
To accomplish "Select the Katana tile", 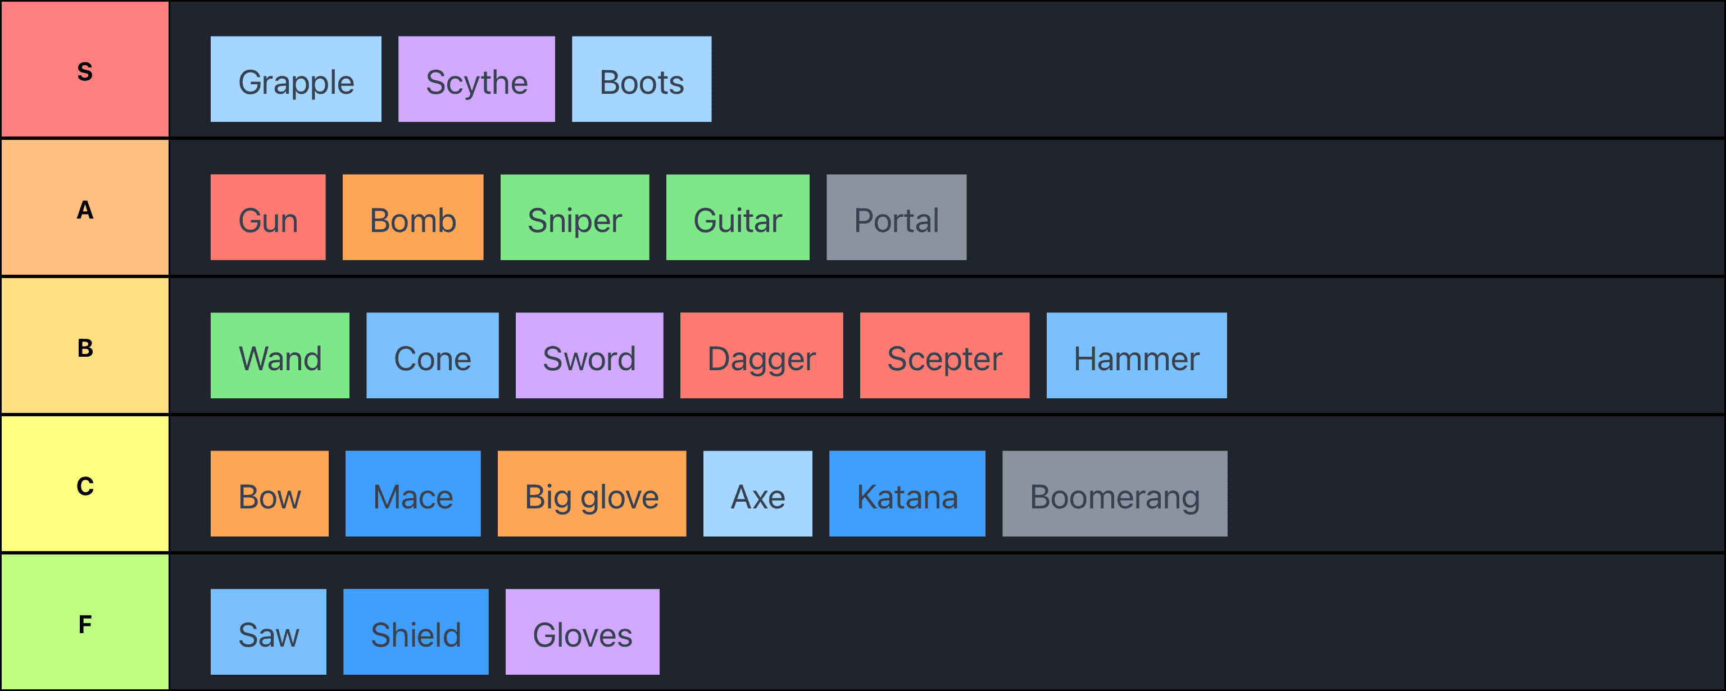I will [x=907, y=493].
